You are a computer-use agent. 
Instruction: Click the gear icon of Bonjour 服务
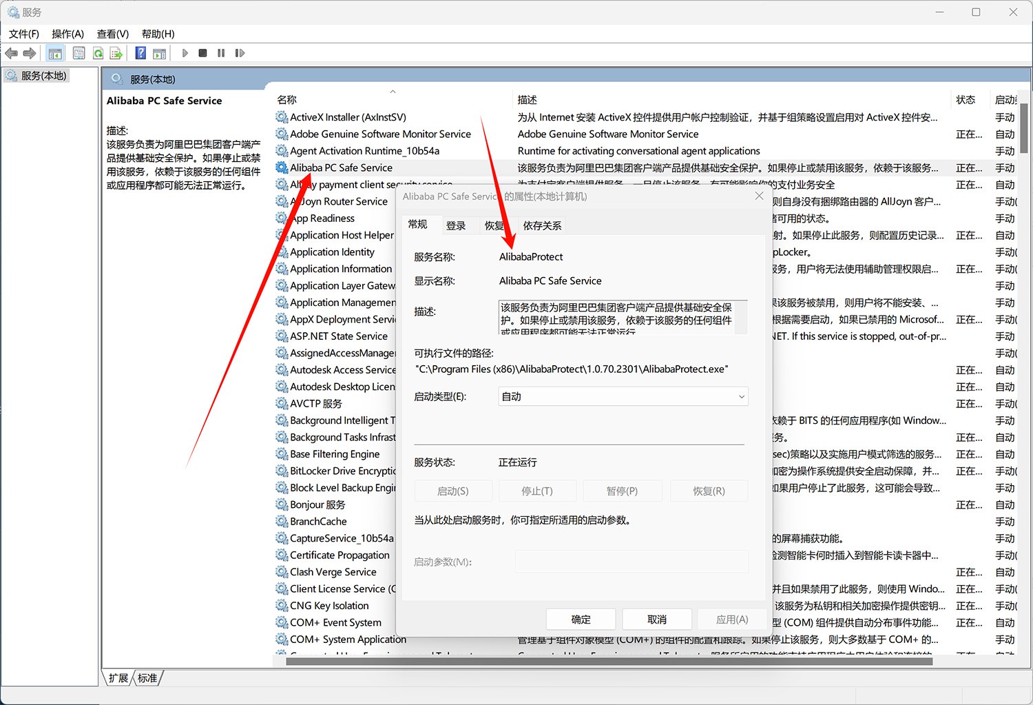(x=282, y=504)
